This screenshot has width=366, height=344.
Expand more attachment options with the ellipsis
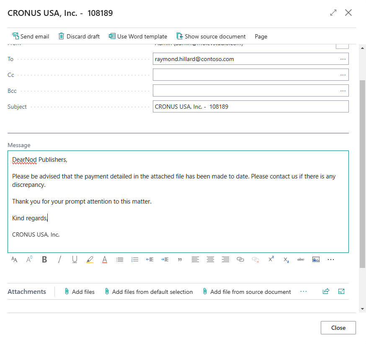(303, 291)
